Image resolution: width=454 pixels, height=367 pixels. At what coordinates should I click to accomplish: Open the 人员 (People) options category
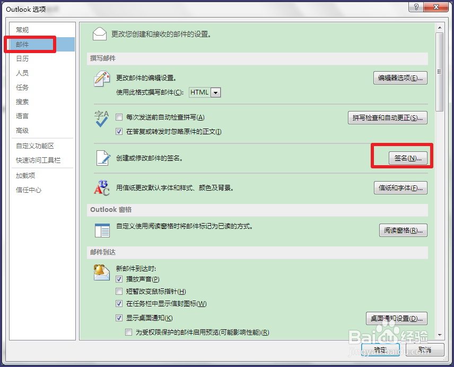coord(42,73)
